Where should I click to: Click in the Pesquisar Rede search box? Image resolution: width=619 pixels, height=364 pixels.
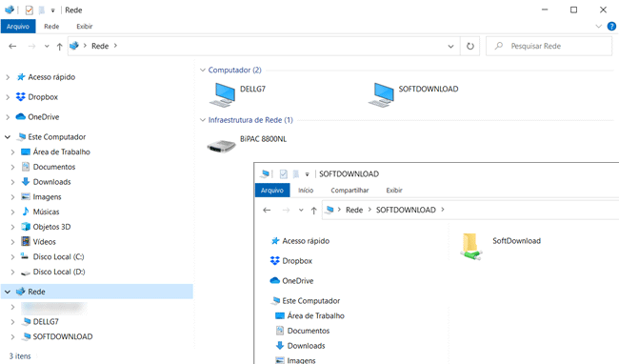click(549, 46)
